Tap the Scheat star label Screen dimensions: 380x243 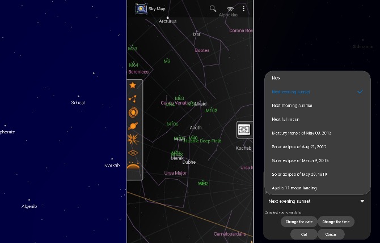coord(78,103)
